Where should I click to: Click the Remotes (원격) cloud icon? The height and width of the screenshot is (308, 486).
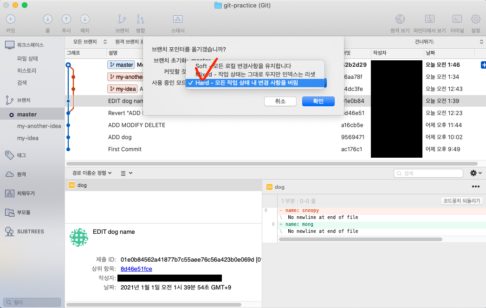pyautogui.click(x=10, y=174)
